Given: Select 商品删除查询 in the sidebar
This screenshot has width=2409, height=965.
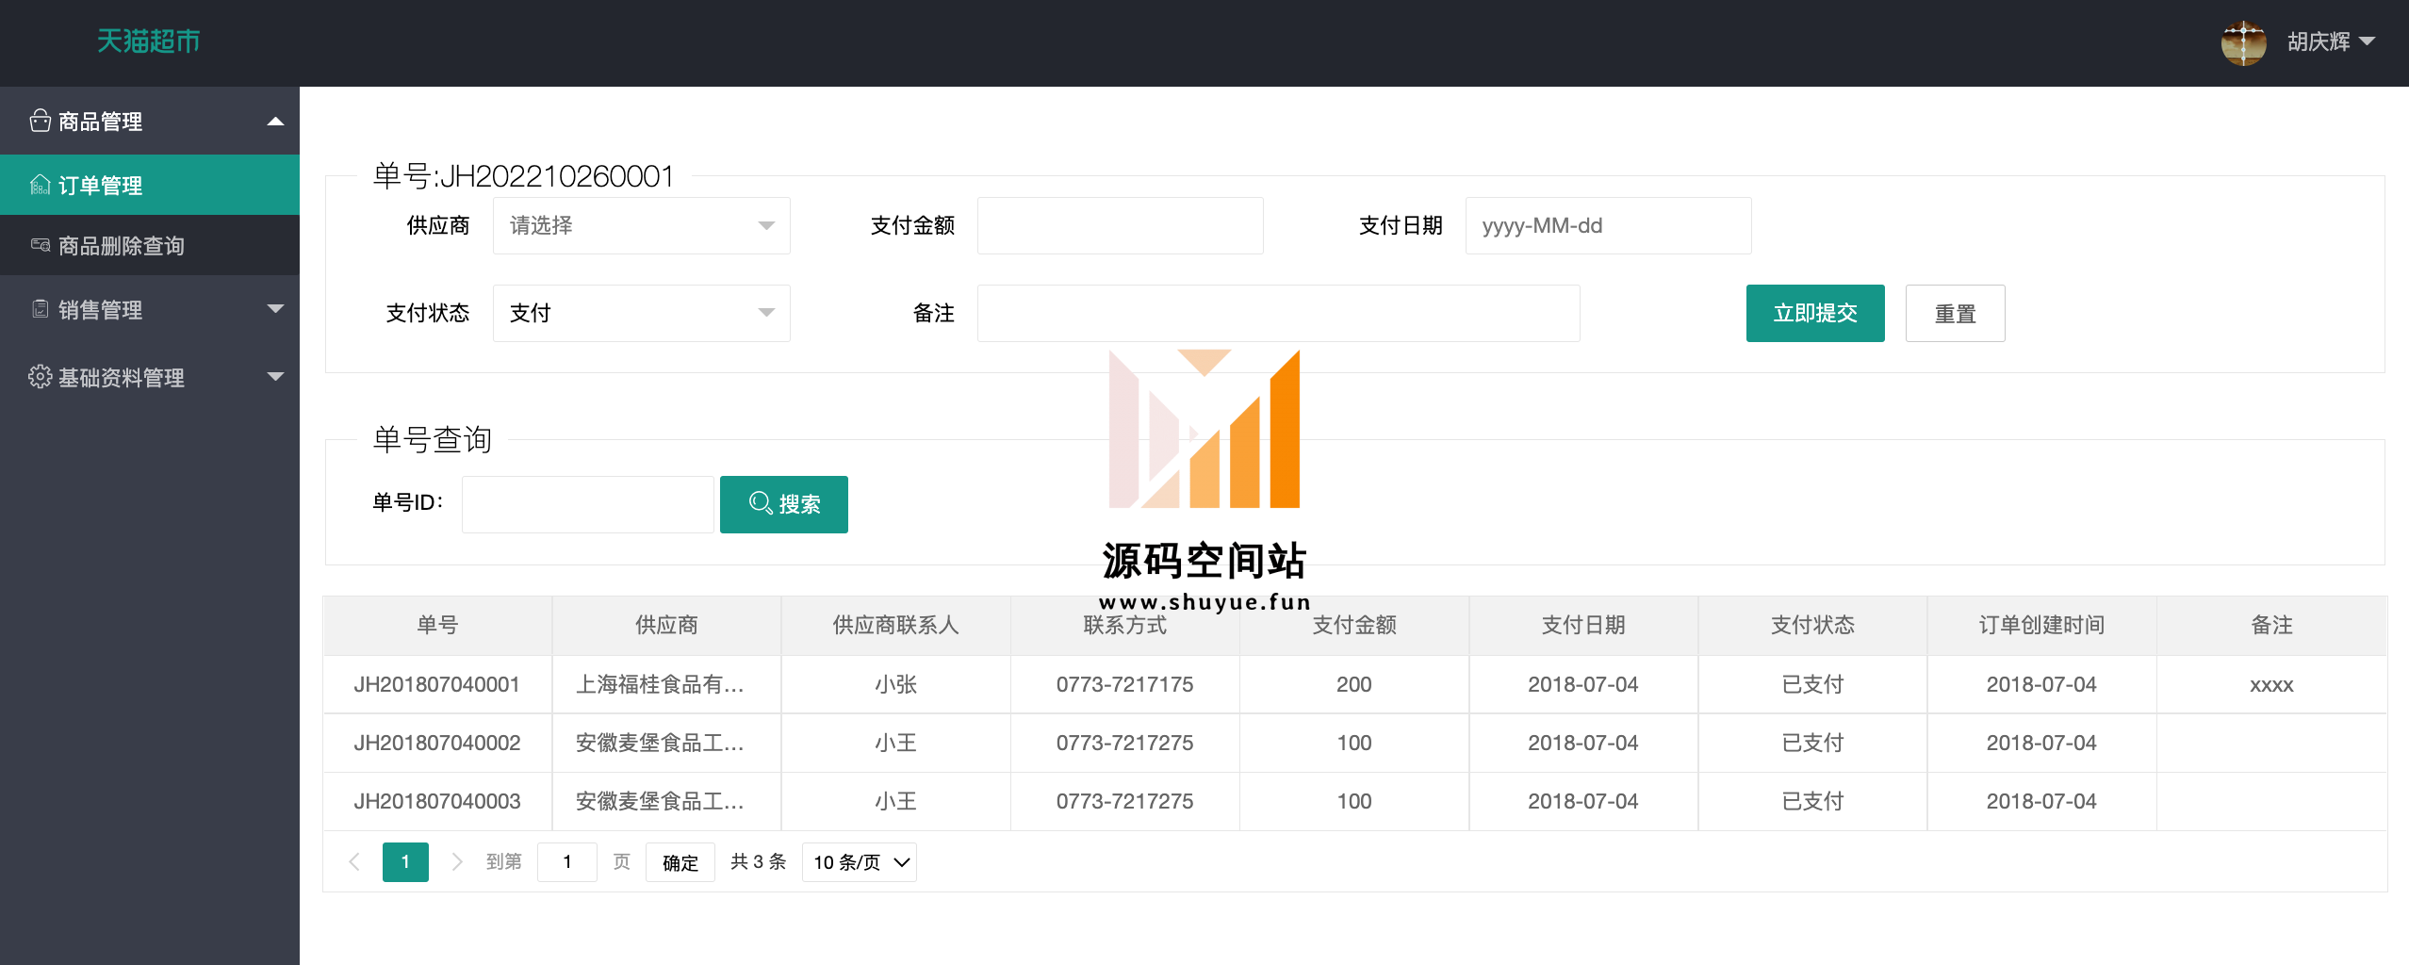Looking at the screenshot, I should tap(150, 245).
